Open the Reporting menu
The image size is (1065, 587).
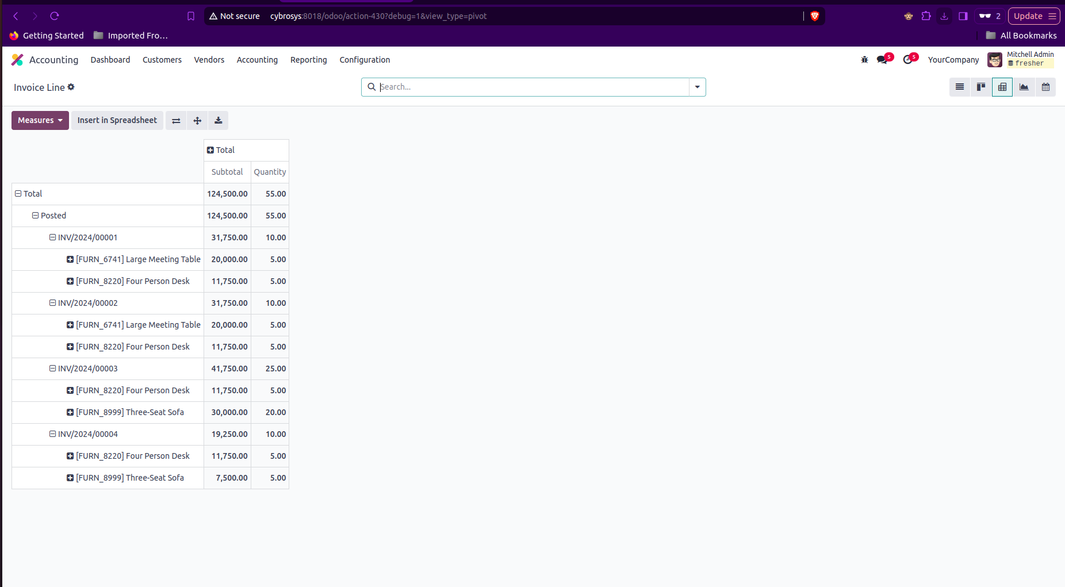point(308,60)
